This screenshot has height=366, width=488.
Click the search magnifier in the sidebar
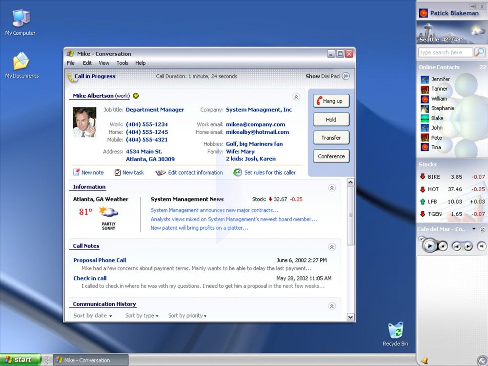point(479,52)
